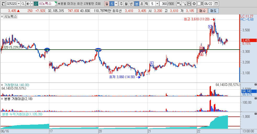Click the 110,797백만 trading value
The width and height of the screenshot is (257, 134).
(102, 11)
